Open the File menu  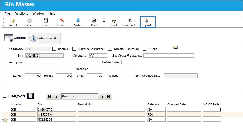(7, 13)
